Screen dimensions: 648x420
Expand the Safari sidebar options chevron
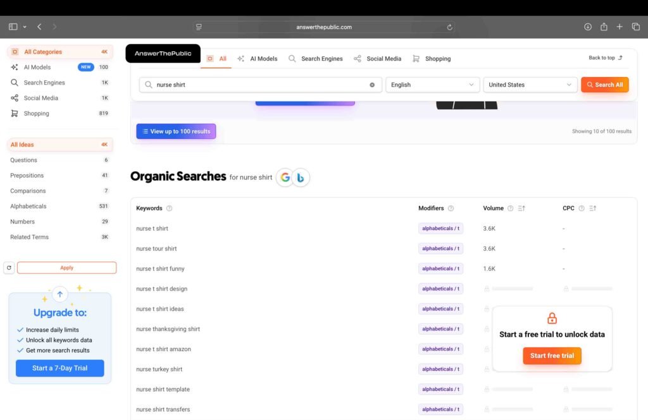25,27
